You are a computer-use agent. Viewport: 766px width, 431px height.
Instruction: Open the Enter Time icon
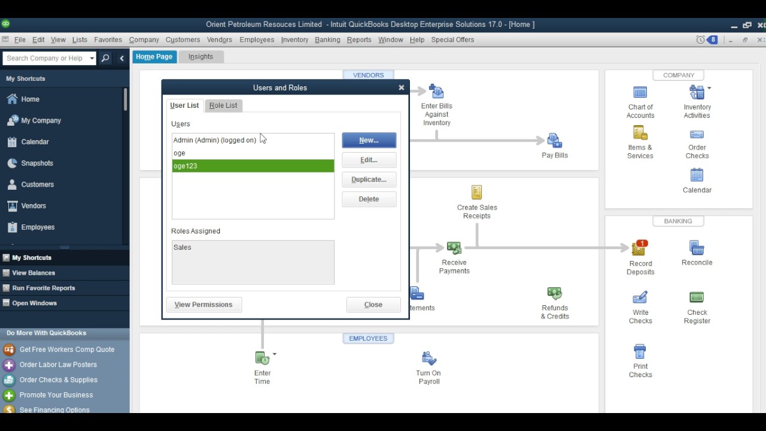(x=262, y=358)
